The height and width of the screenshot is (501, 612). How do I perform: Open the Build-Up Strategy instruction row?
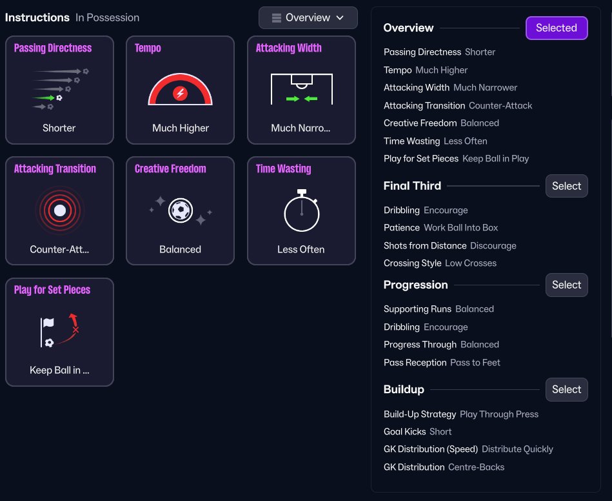460,414
